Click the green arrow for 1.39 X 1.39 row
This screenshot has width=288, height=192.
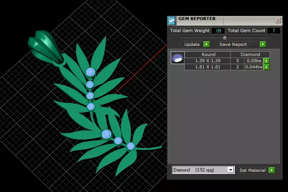pos(266,61)
